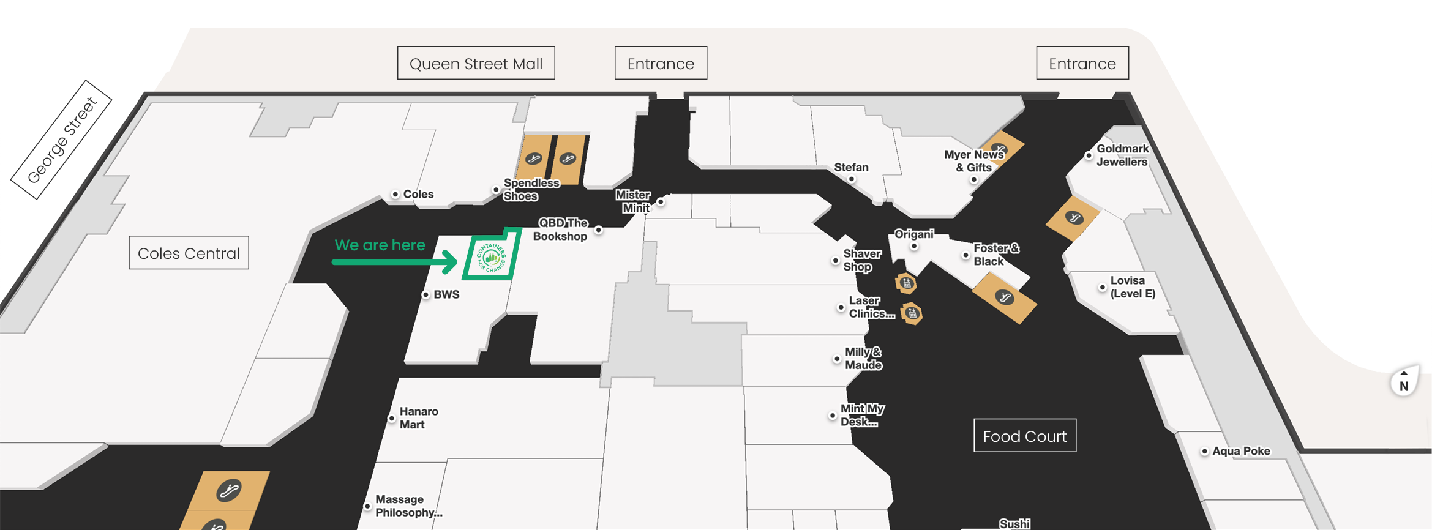Select the Food Court label
Image resolution: width=1432 pixels, height=530 pixels.
point(1024,436)
